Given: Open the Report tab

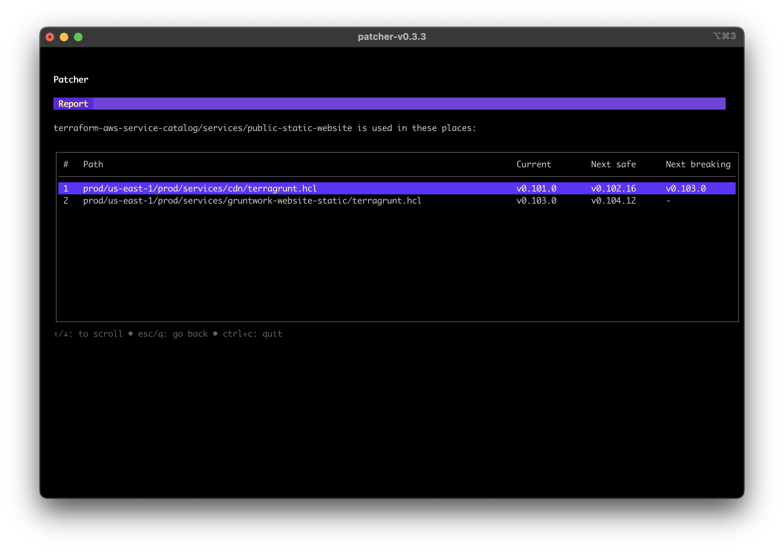Looking at the screenshot, I should coord(73,104).
